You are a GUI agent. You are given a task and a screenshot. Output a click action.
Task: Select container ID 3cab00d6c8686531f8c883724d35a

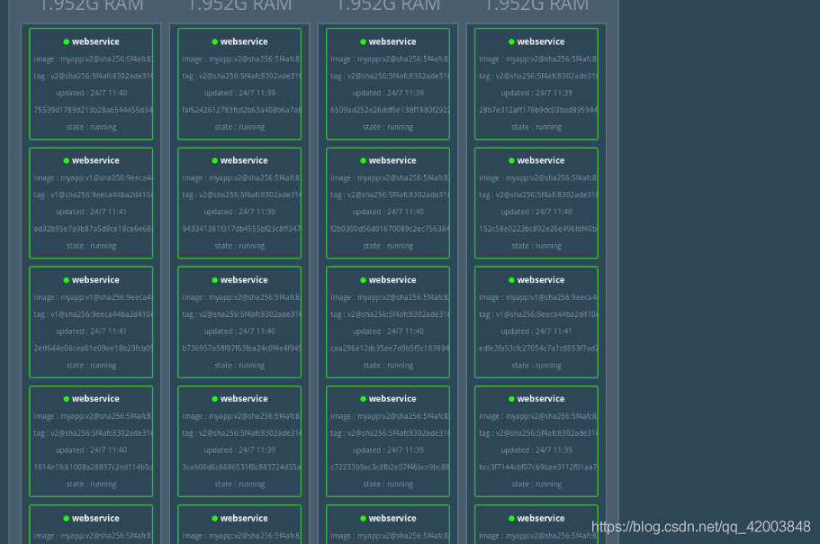click(x=241, y=467)
